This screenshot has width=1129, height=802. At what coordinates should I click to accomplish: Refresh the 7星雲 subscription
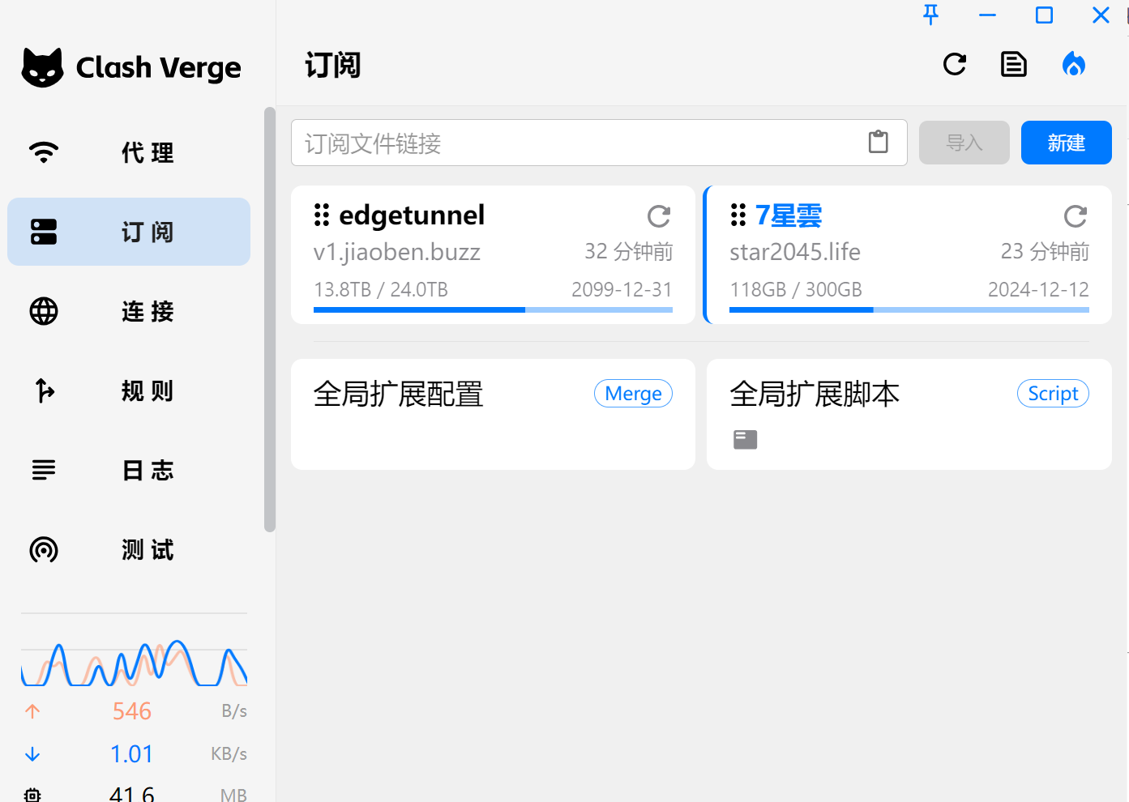pos(1076,216)
